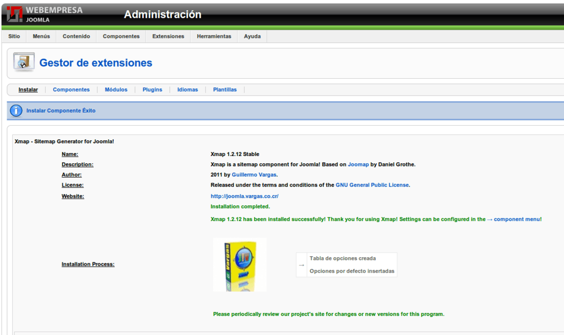564x335 pixels.
Task: Click the Xmap yellow box image
Action: point(240,265)
